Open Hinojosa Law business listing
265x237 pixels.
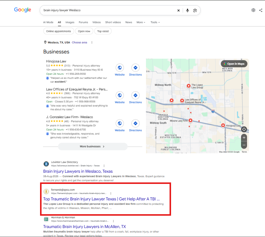coord(56,61)
